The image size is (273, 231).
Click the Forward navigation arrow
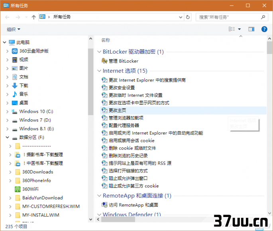18,17
